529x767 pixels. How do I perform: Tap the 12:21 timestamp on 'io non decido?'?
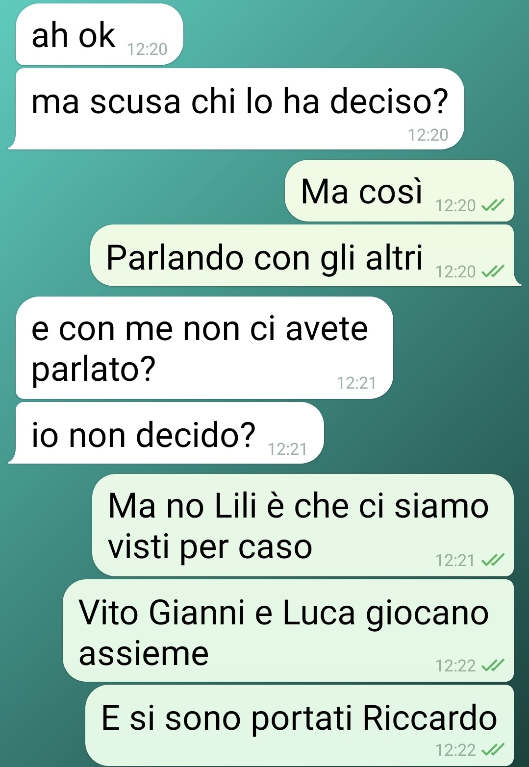[x=287, y=449]
